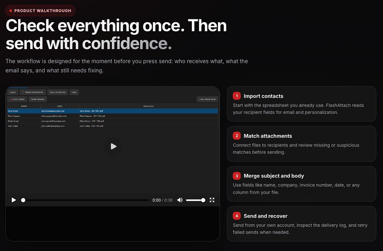Click the red step 3 number badge
Viewport: 383px width, 251px height.
pos(237,176)
